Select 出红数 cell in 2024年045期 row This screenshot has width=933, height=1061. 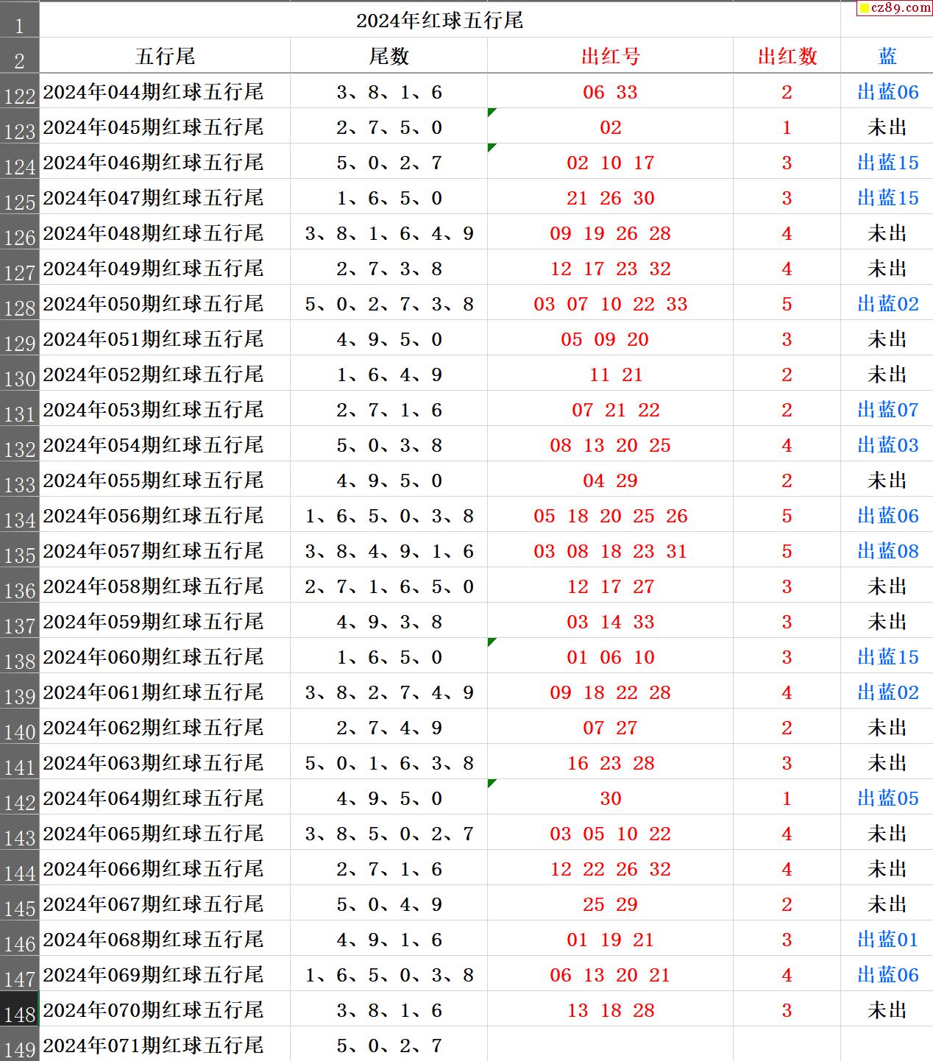point(787,127)
